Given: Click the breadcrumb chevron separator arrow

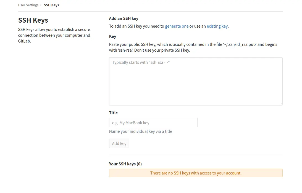Looking at the screenshot, I should (41, 5).
